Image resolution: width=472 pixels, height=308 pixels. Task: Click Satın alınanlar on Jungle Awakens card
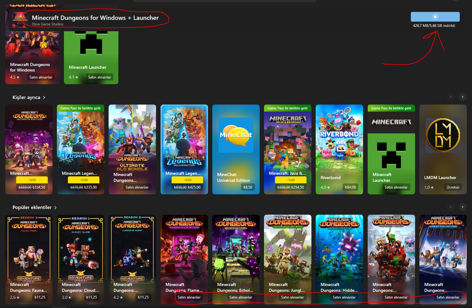pyautogui.click(x=292, y=297)
